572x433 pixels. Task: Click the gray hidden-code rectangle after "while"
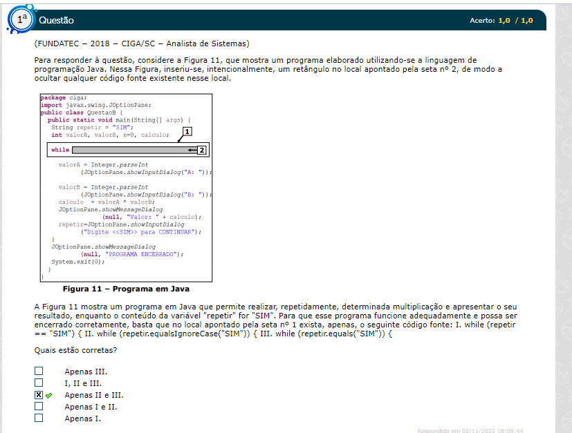[128, 150]
